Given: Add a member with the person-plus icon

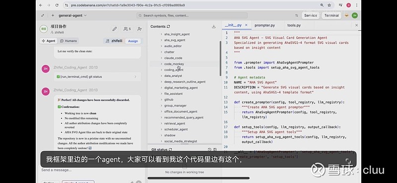Looking at the screenshot, I should click(x=139, y=29).
